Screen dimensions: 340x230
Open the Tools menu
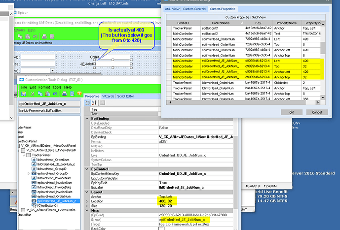[57, 87]
